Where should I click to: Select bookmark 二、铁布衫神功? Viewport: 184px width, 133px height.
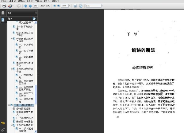pyautogui.click(x=26, y=52)
